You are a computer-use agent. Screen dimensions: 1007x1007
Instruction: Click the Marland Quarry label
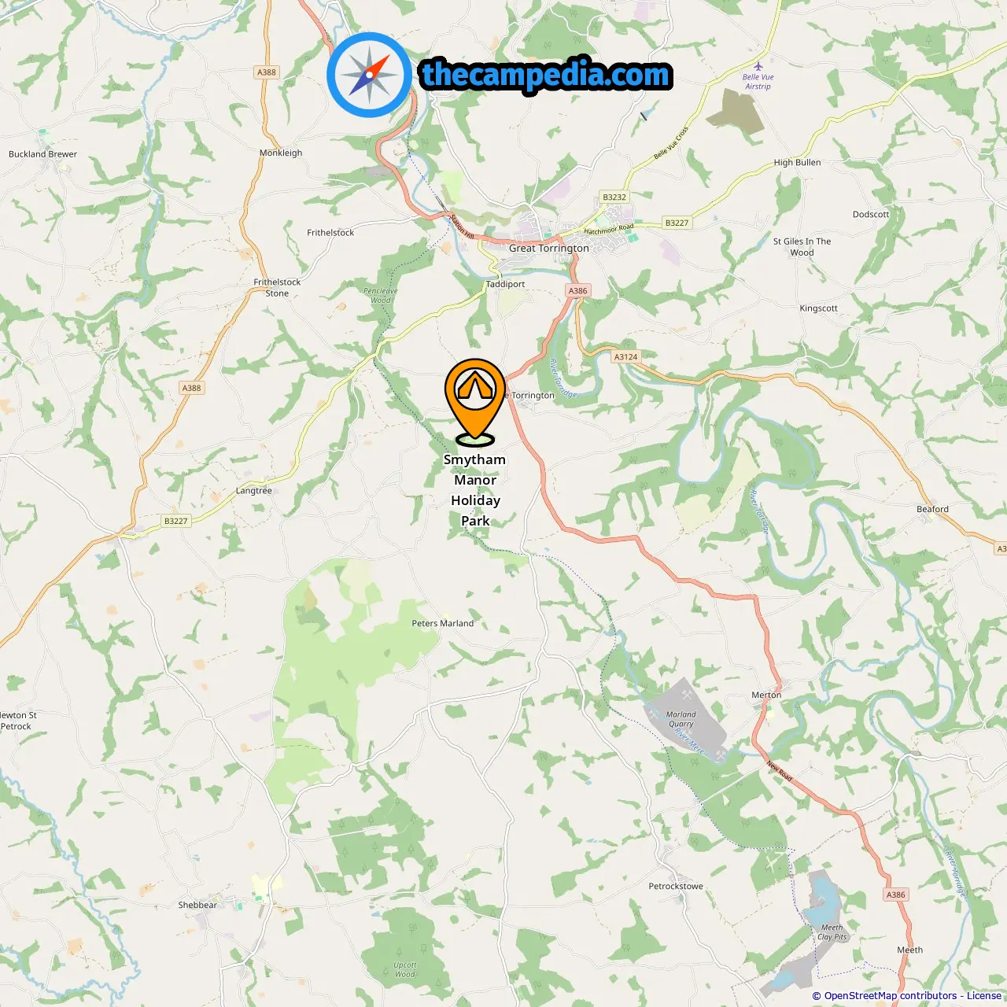pyautogui.click(x=681, y=719)
